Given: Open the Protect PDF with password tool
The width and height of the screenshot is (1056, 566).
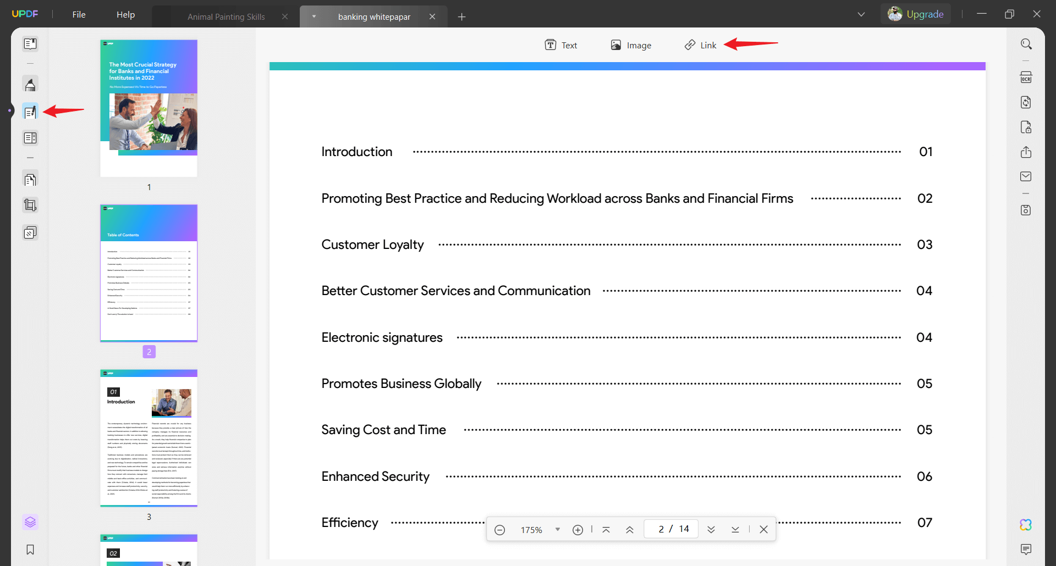Looking at the screenshot, I should coord(1026,127).
